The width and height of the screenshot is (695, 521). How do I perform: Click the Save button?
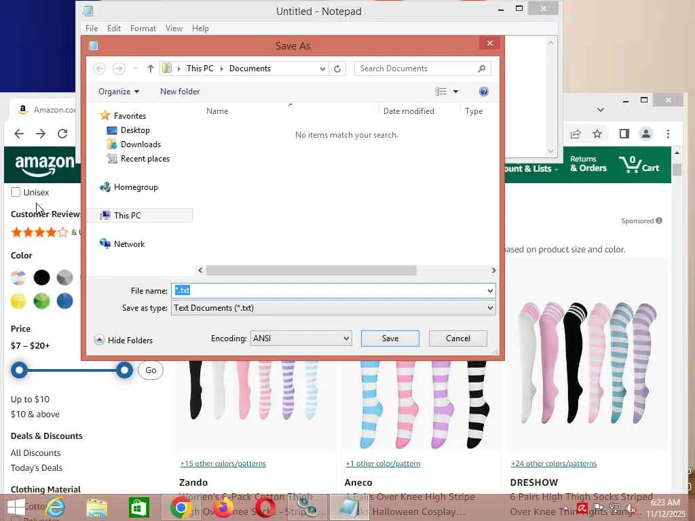click(390, 339)
